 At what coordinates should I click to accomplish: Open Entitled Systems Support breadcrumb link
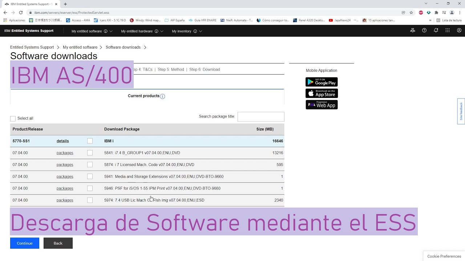coord(32,47)
